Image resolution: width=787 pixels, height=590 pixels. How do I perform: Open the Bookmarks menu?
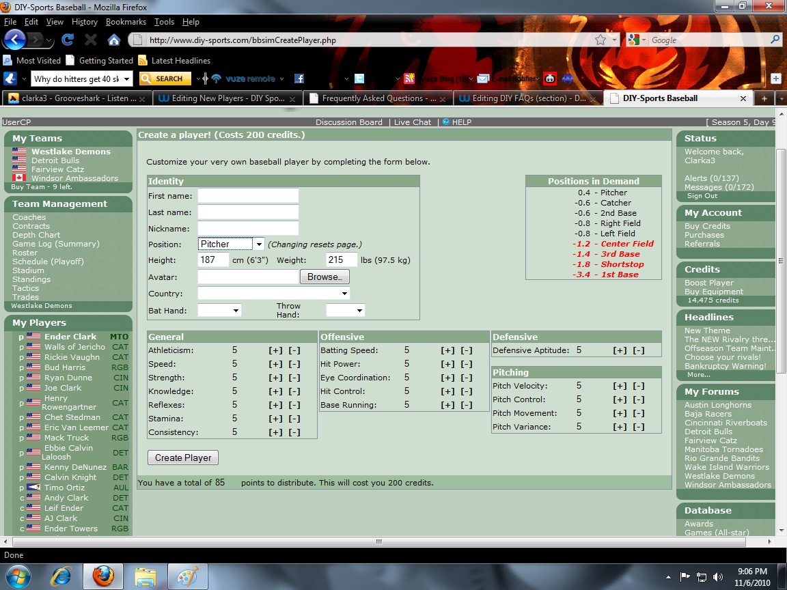coord(126,22)
